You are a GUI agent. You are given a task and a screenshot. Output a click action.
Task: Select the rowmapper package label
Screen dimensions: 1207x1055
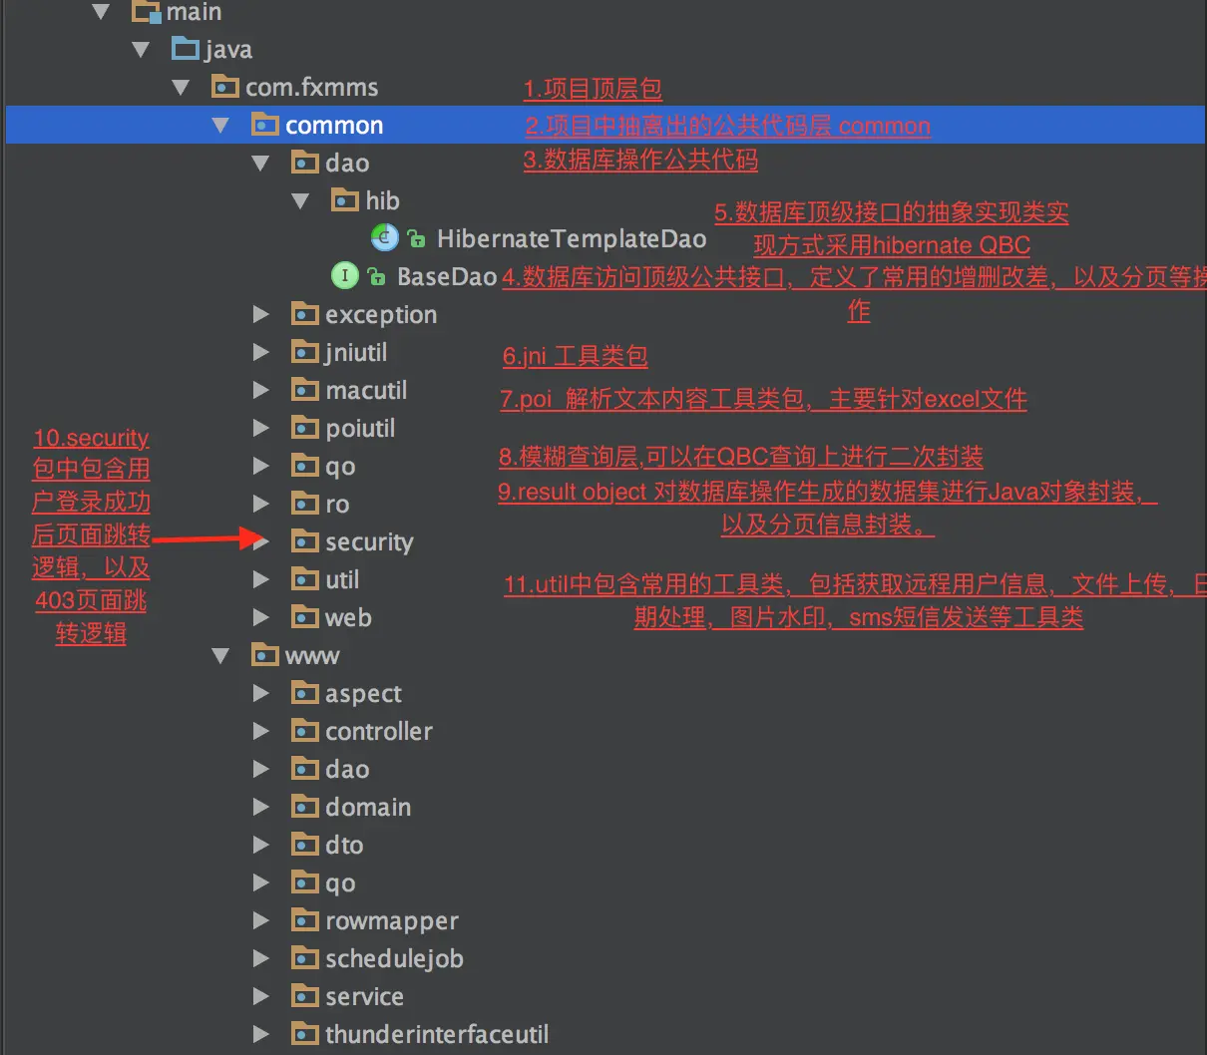pos(392,921)
